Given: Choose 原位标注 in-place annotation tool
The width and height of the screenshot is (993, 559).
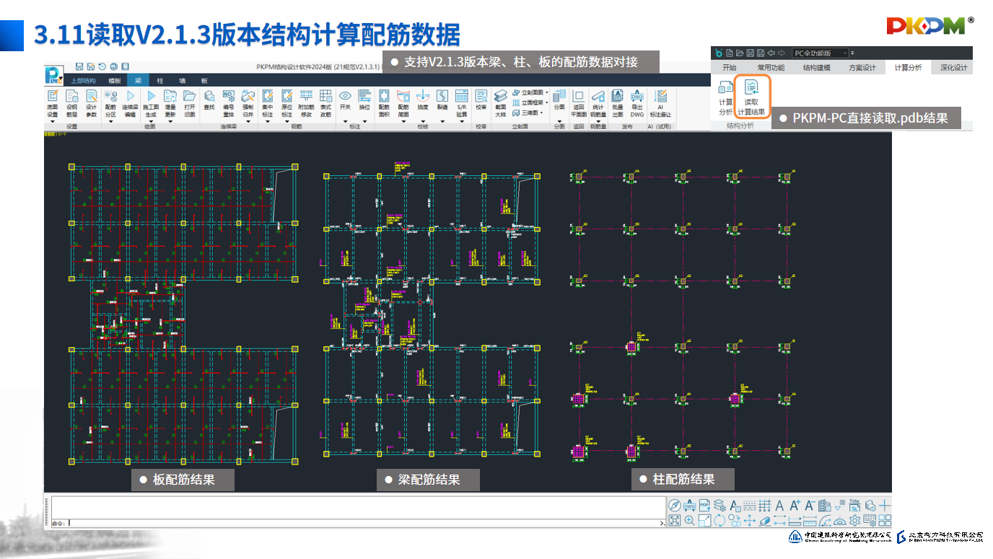Looking at the screenshot, I should (x=287, y=103).
